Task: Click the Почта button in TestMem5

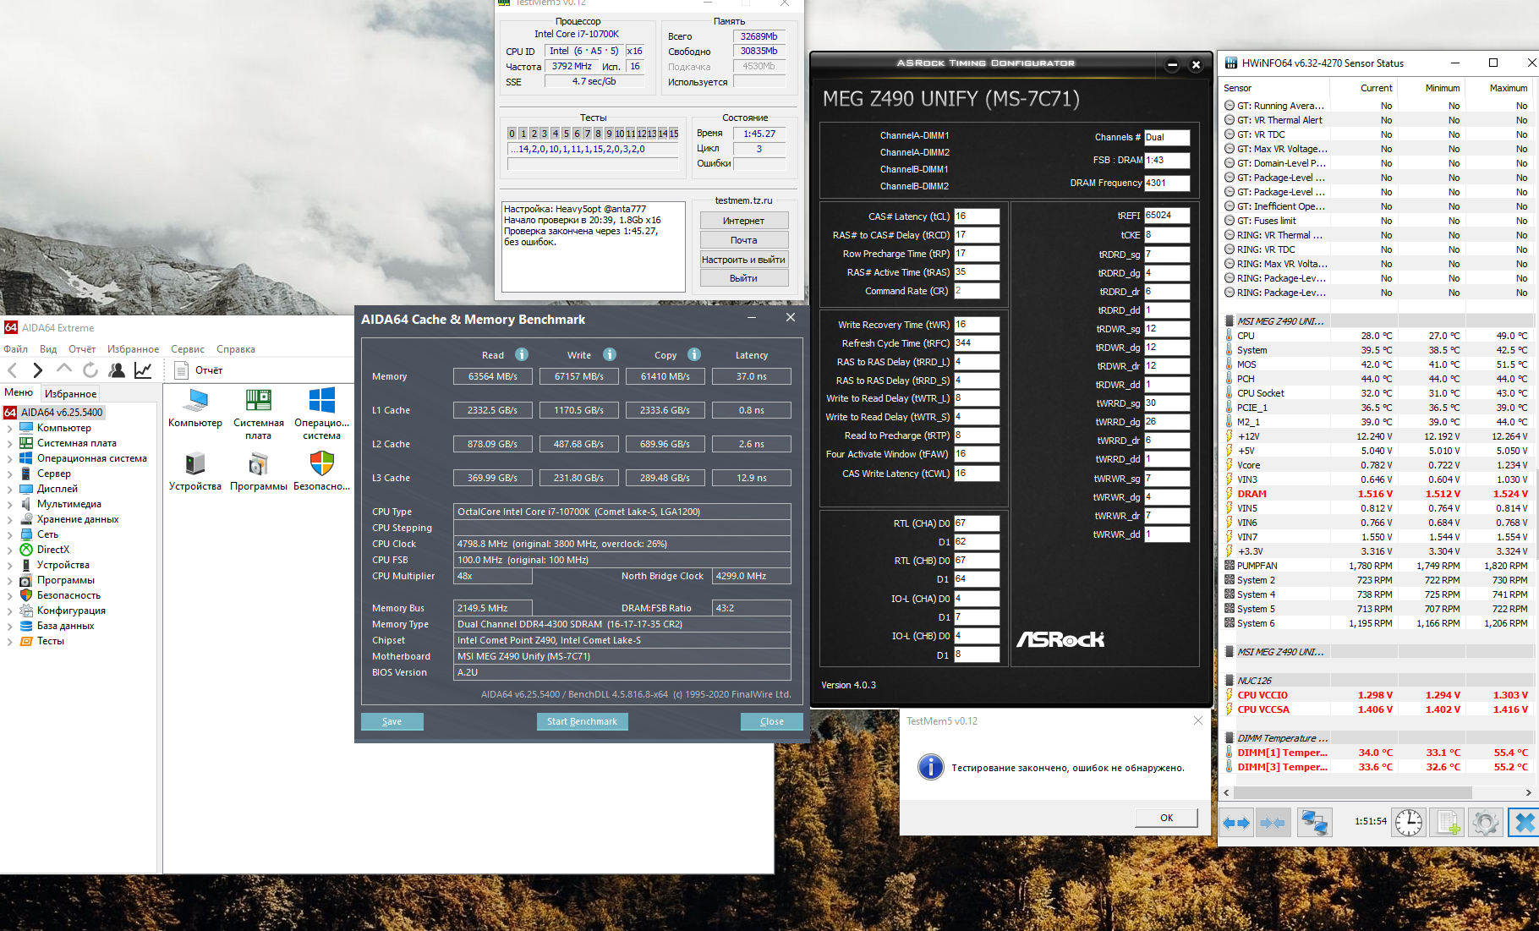Action: 744,240
